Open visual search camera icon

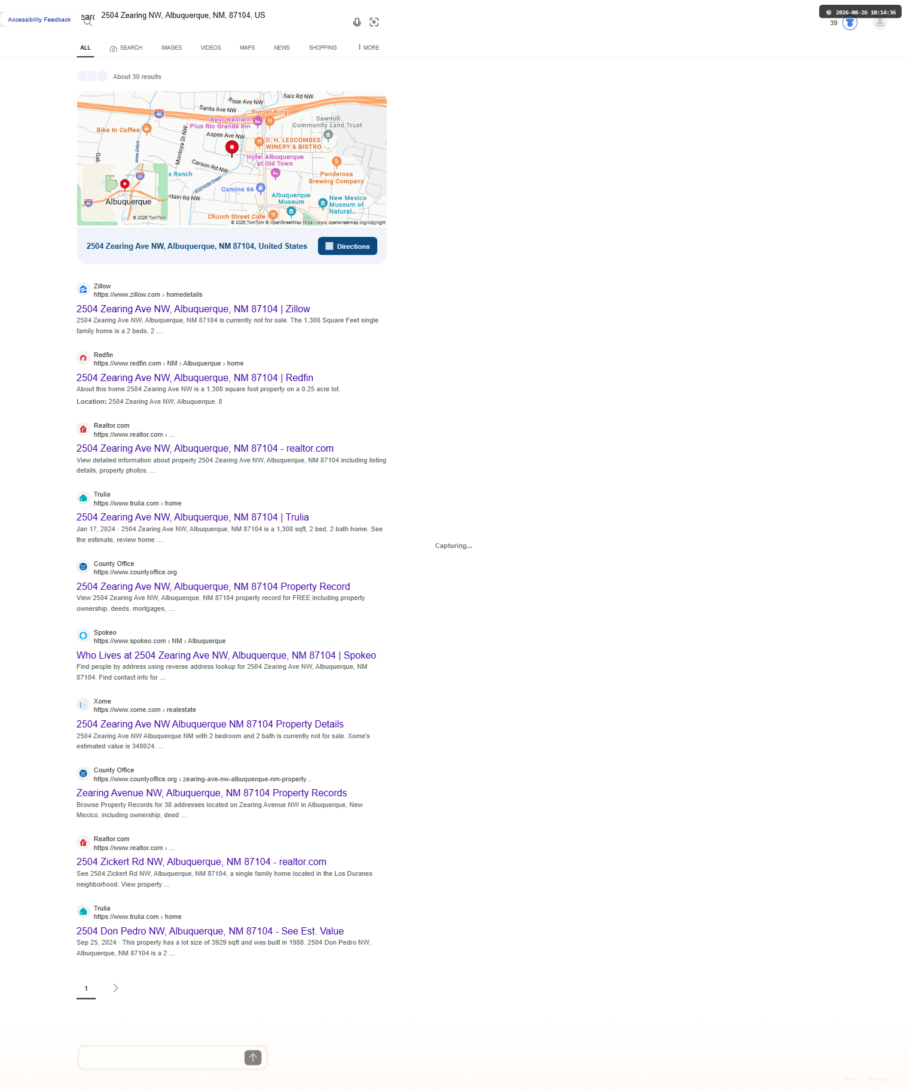[374, 22]
